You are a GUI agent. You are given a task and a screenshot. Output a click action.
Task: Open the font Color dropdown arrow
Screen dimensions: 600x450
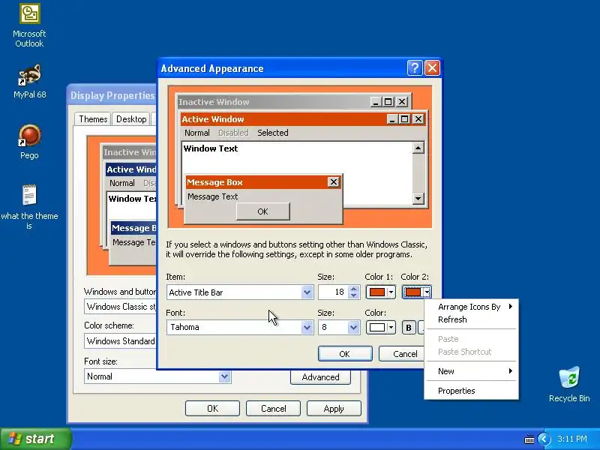391,328
